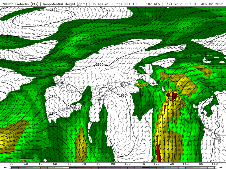Click the "18Z GFS" model run label
This screenshot has height=169, width=226.
(153, 4)
